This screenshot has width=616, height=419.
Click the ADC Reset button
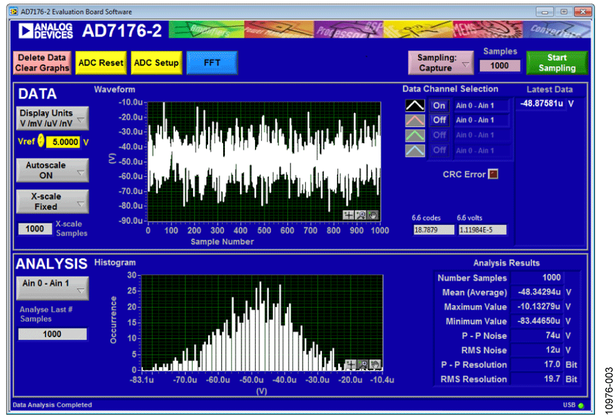101,63
